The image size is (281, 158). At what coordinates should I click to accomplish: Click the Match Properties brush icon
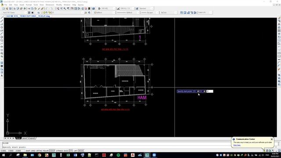tap(39, 8)
